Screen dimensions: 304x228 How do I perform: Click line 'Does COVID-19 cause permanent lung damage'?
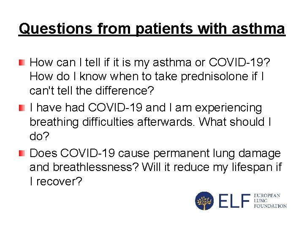coord(155,153)
